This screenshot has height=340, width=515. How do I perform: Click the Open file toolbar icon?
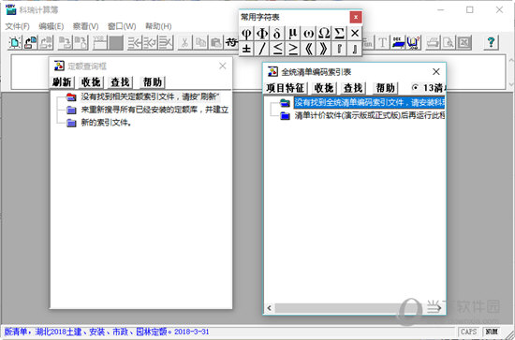(x=30, y=43)
